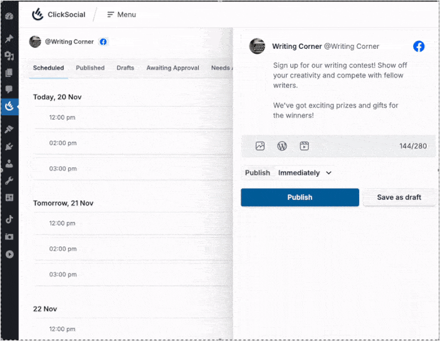The height and width of the screenshot is (341, 440).
Task: Click the ClickSocial logo link
Action: [x=58, y=14]
